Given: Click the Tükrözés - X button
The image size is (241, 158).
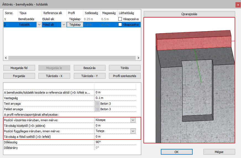Looking at the screenshot, I should click(54, 76).
